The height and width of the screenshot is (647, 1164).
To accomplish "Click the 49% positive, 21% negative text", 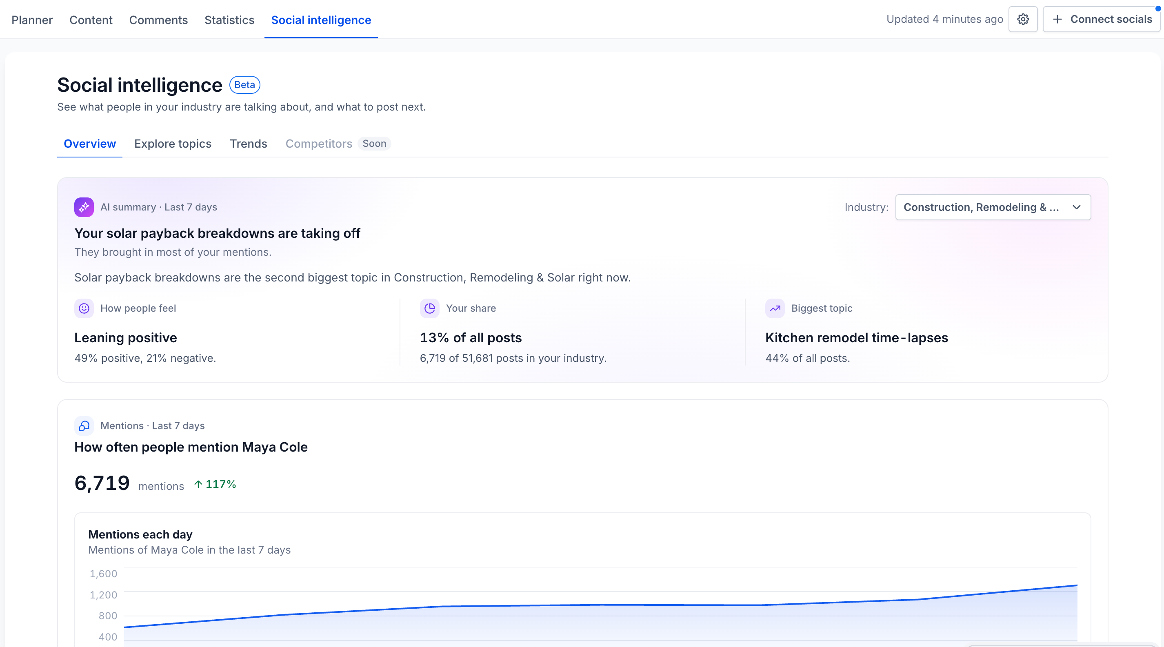I will tap(145, 358).
